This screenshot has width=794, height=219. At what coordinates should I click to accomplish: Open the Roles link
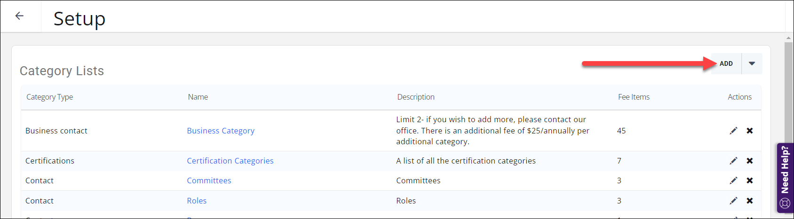[x=197, y=201]
